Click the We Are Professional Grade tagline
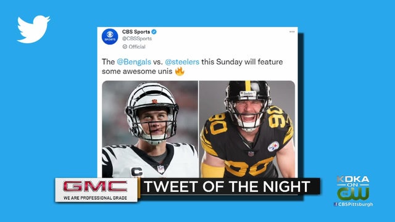Viewport: 395px width, 222px height. click(x=95, y=198)
